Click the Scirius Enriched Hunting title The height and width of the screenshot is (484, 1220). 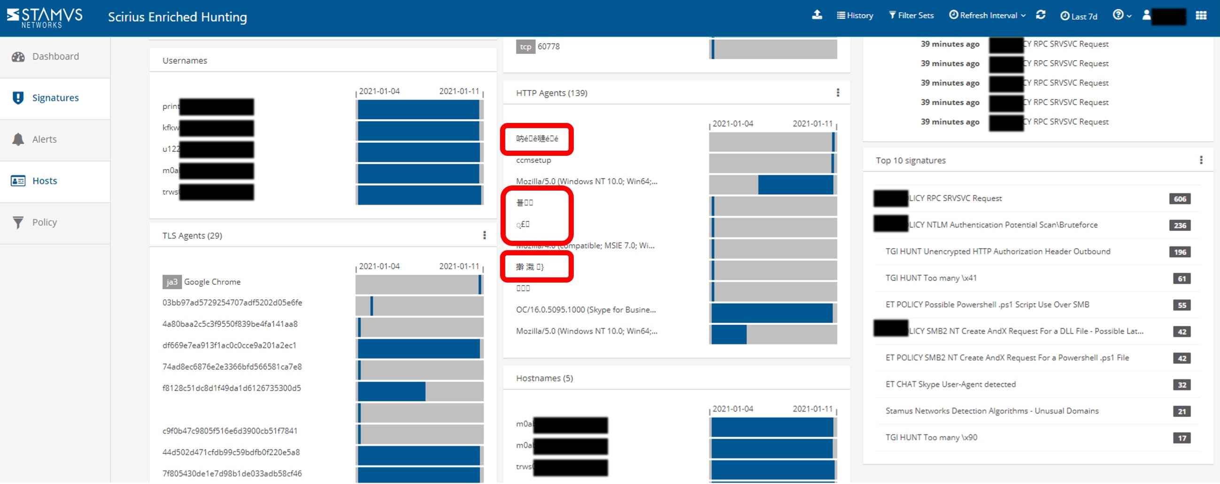point(177,17)
